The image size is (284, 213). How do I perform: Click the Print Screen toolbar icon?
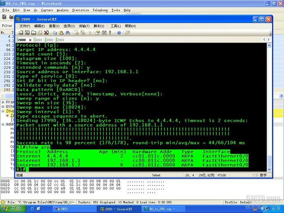tap(76, 33)
